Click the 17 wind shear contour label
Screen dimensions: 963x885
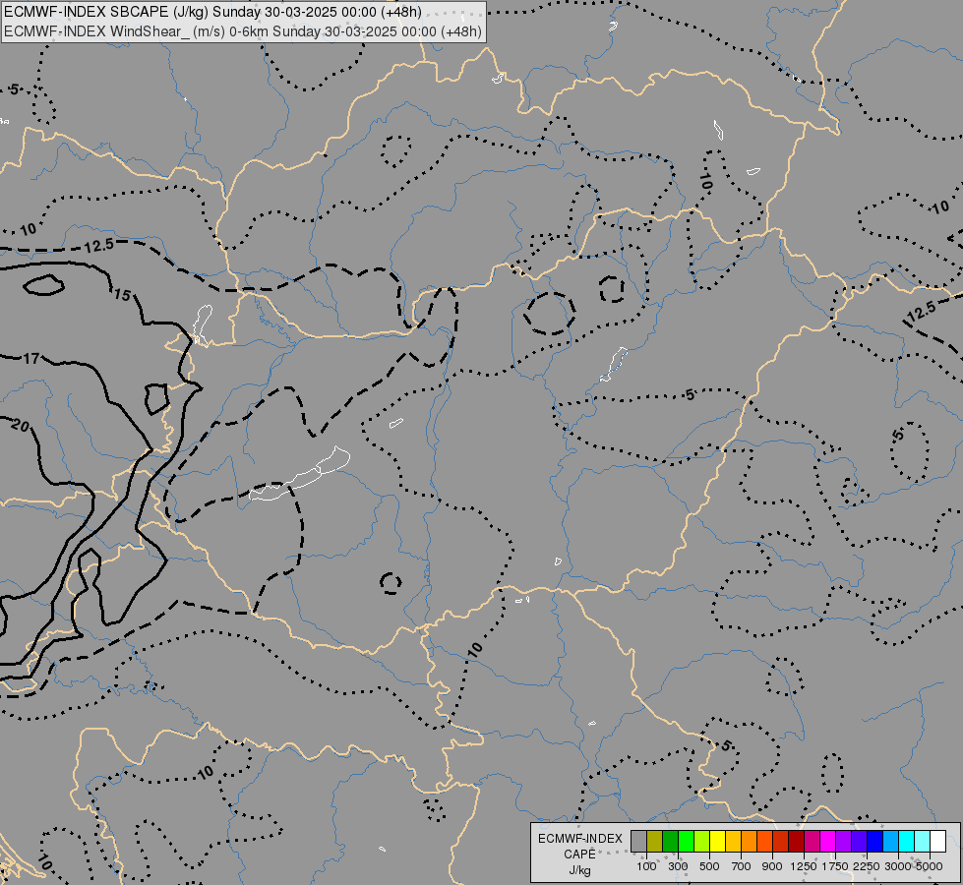tap(31, 359)
